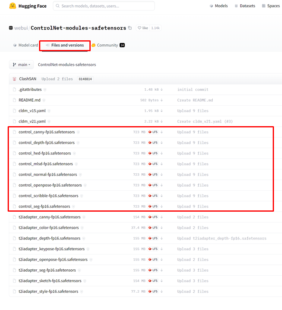282x310 pixels.
Task: Download control_seg-fp16.safetensors via arrow icon
Action: [162, 206]
